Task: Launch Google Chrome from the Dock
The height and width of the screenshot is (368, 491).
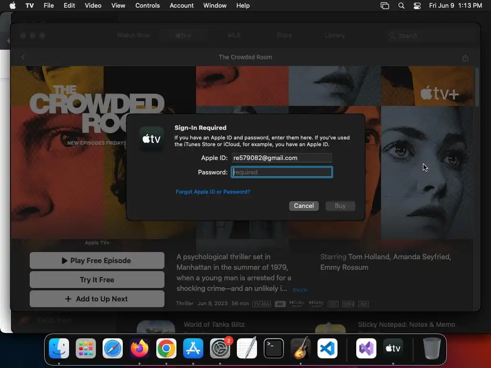Action: pos(166,348)
